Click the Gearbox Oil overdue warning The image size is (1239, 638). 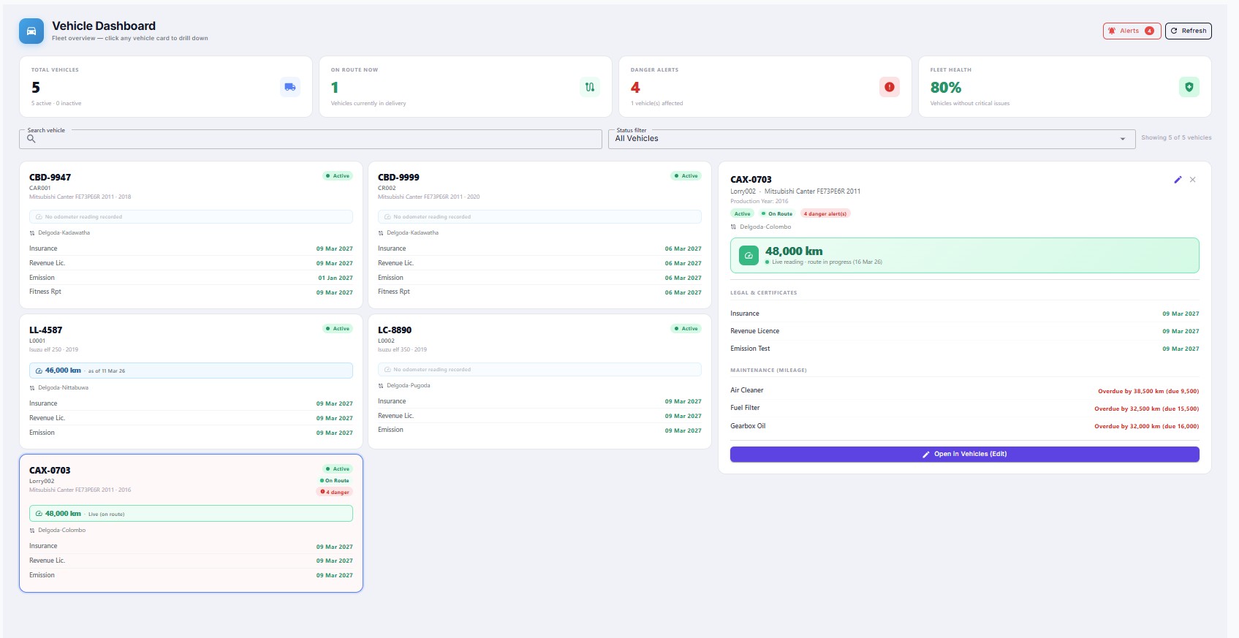(1147, 427)
